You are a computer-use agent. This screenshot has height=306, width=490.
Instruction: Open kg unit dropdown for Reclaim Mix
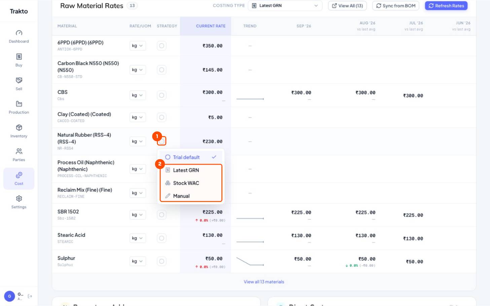[x=138, y=193]
